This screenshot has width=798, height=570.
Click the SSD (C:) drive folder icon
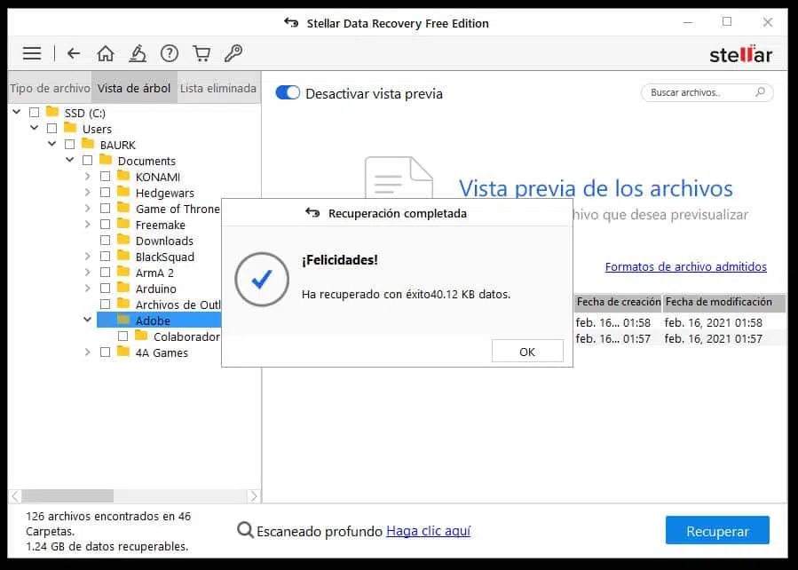coord(52,112)
